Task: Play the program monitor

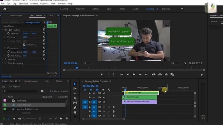Action: 134,74
